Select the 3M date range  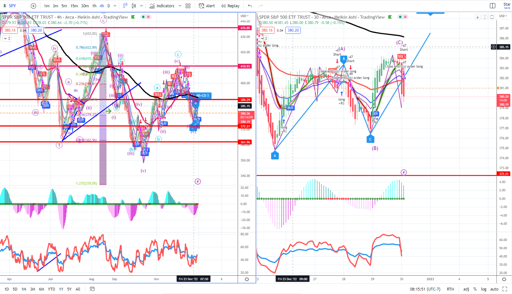(x=33, y=289)
